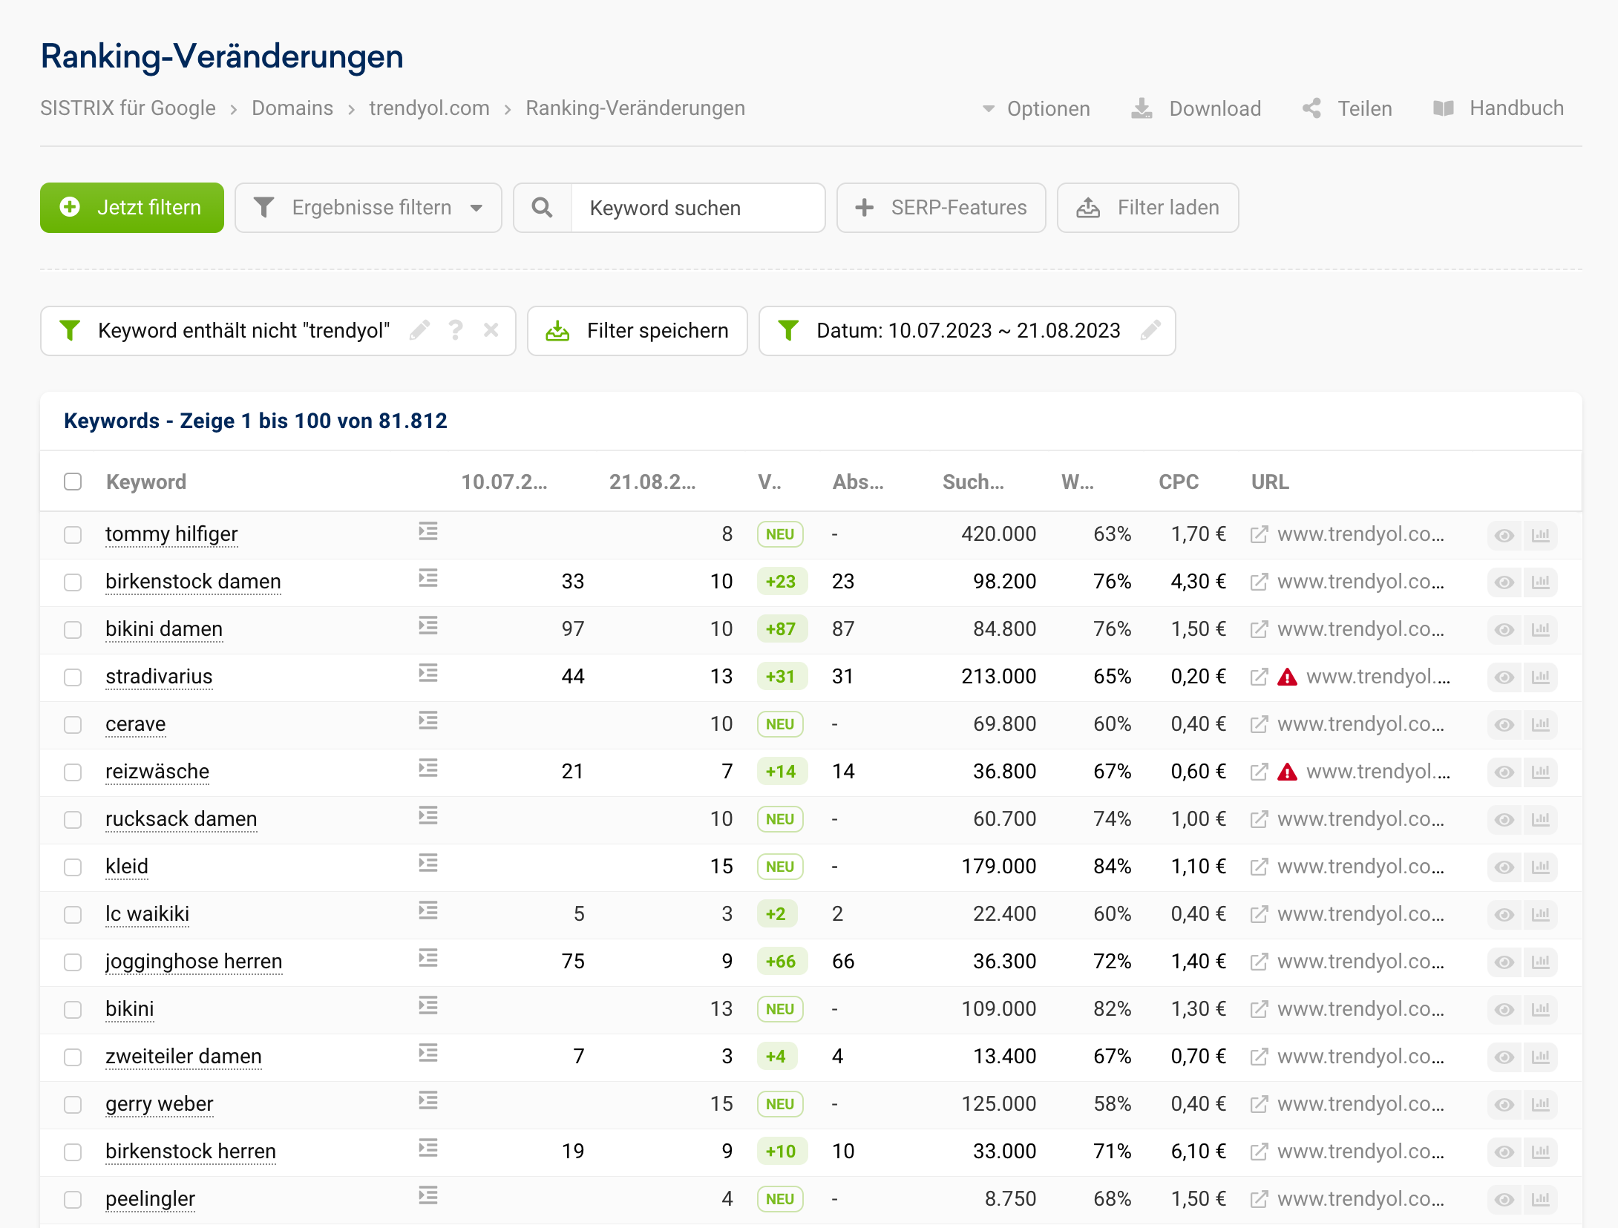The height and width of the screenshot is (1228, 1618).
Task: Sort by CPC column header
Action: 1179,482
